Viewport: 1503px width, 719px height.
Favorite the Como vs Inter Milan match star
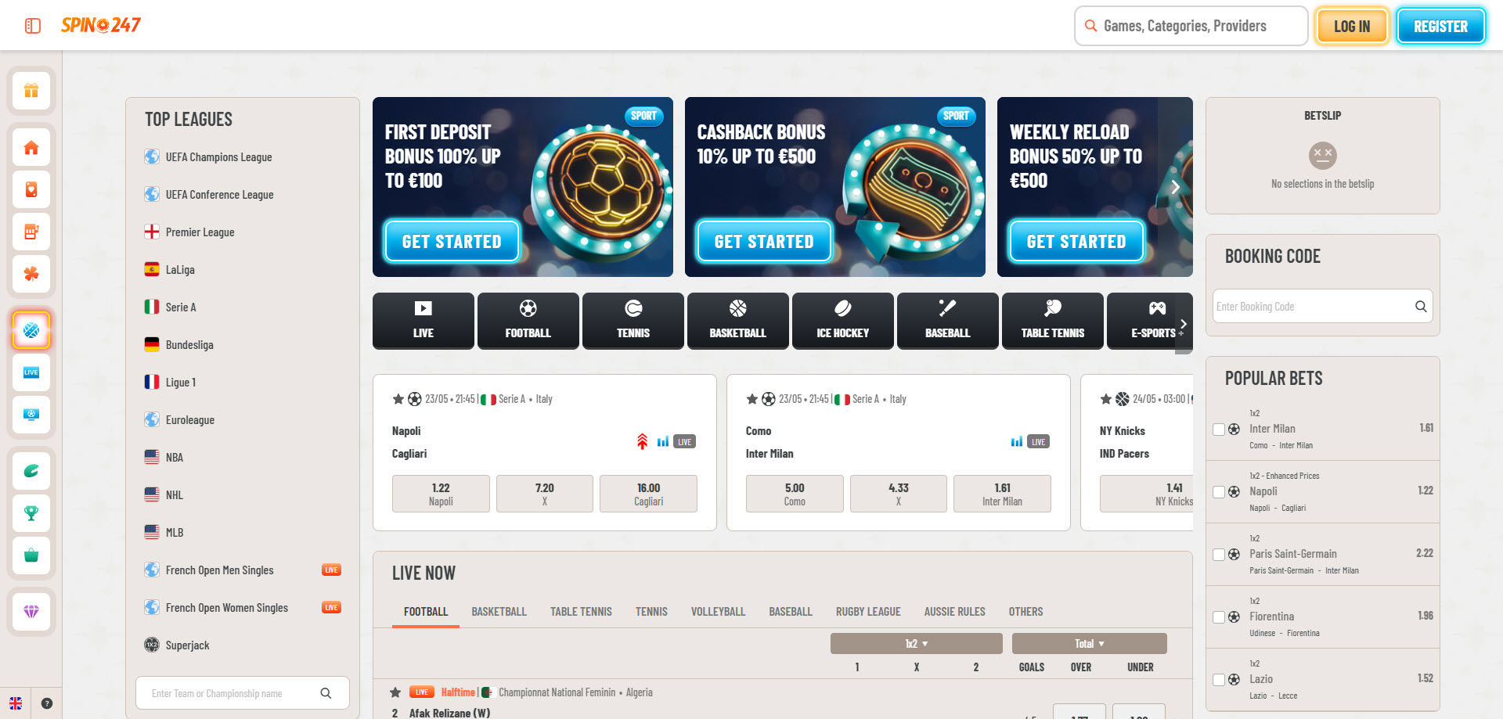coord(752,399)
